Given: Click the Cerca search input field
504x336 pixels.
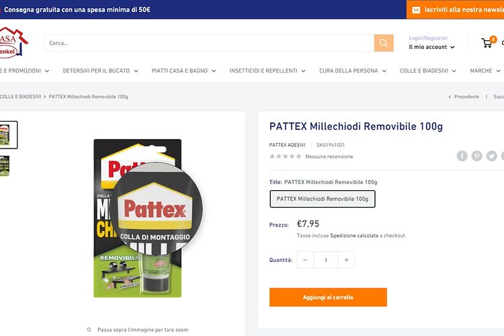Looking at the screenshot, I should tap(209, 43).
